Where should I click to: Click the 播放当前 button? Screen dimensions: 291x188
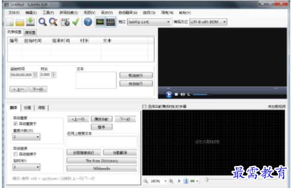tap(101, 119)
